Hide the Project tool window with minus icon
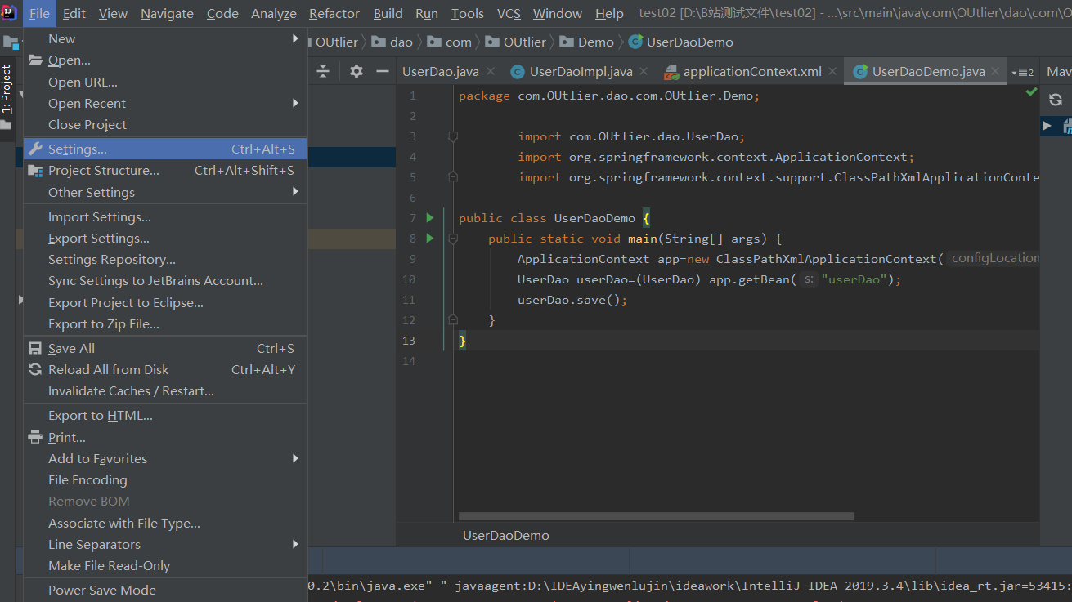Screen dimensions: 1072x602 pos(382,71)
